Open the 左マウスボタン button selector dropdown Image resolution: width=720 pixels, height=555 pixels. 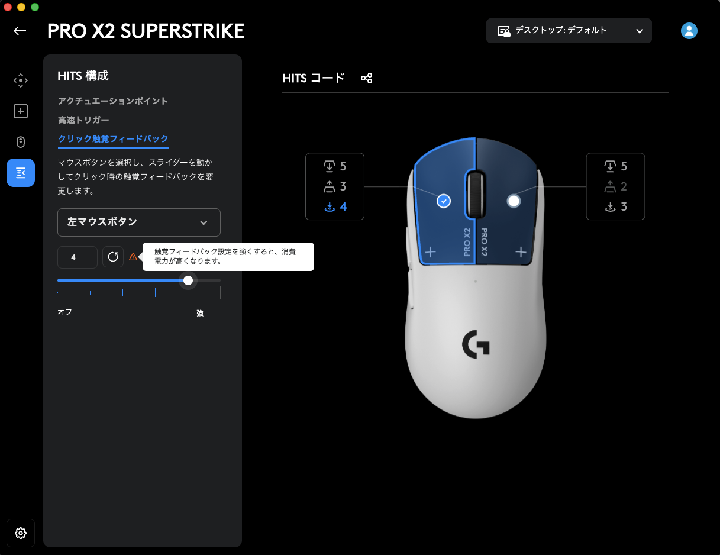(138, 222)
